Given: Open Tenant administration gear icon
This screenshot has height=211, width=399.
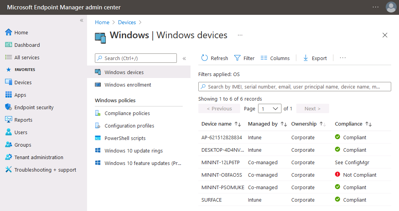Looking at the screenshot, I should click(x=9, y=157).
